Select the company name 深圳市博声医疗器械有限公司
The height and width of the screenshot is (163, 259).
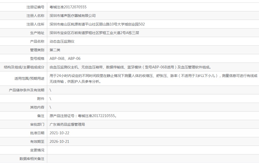(x=72, y=16)
